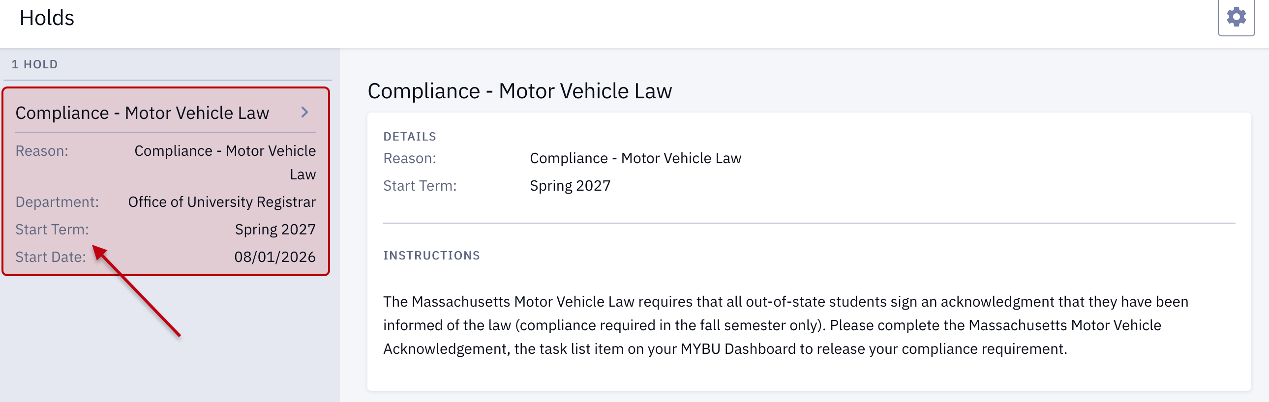Click the large Compliance - Motor Vehicle Law heading
The height and width of the screenshot is (402, 1269).
tap(520, 91)
